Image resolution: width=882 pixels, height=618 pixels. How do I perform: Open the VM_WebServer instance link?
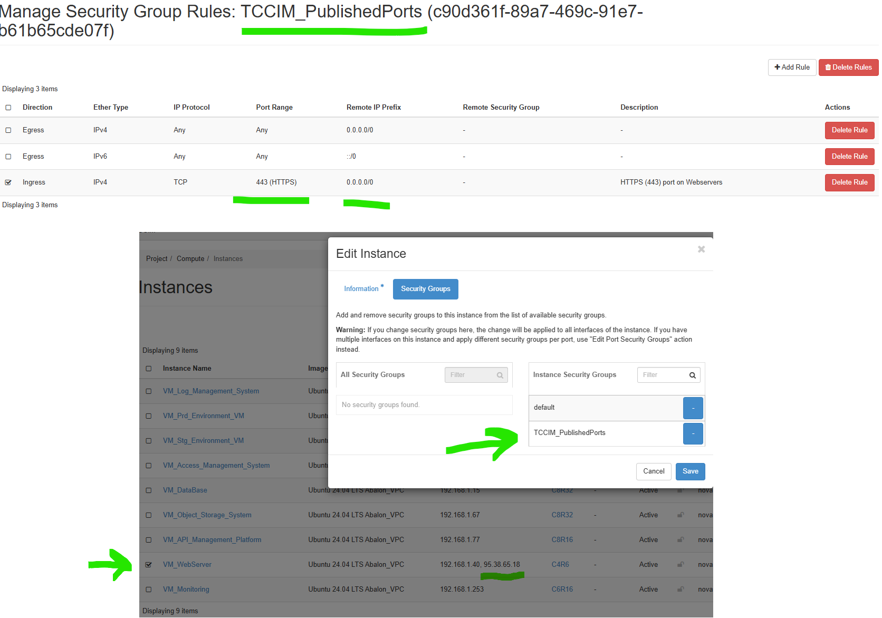[x=187, y=565]
